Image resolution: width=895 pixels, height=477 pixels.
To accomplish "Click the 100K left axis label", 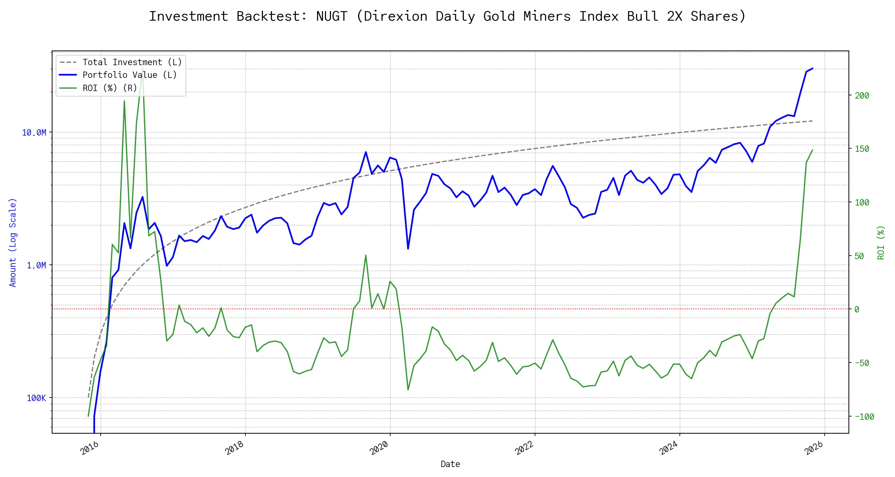I will click(36, 398).
